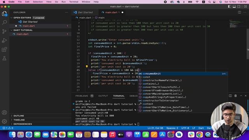Open Chrome from the dock
Image resolution: width=249 pixels, height=140 pixels.
click(x=199, y=135)
